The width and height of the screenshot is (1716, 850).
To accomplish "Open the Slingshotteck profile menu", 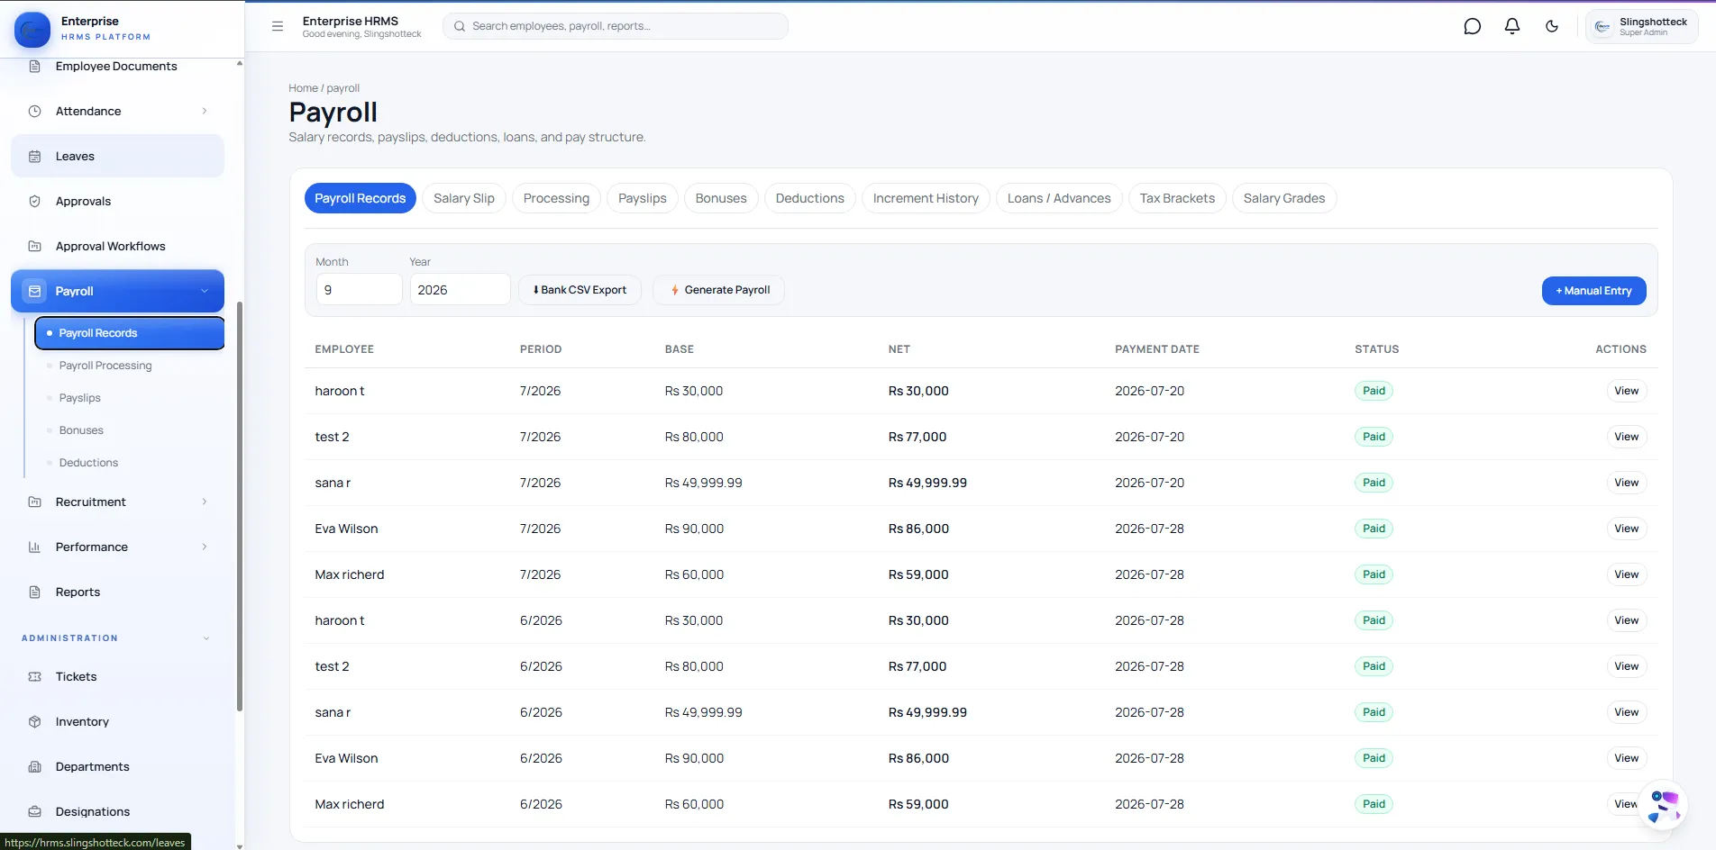I will [x=1642, y=26].
